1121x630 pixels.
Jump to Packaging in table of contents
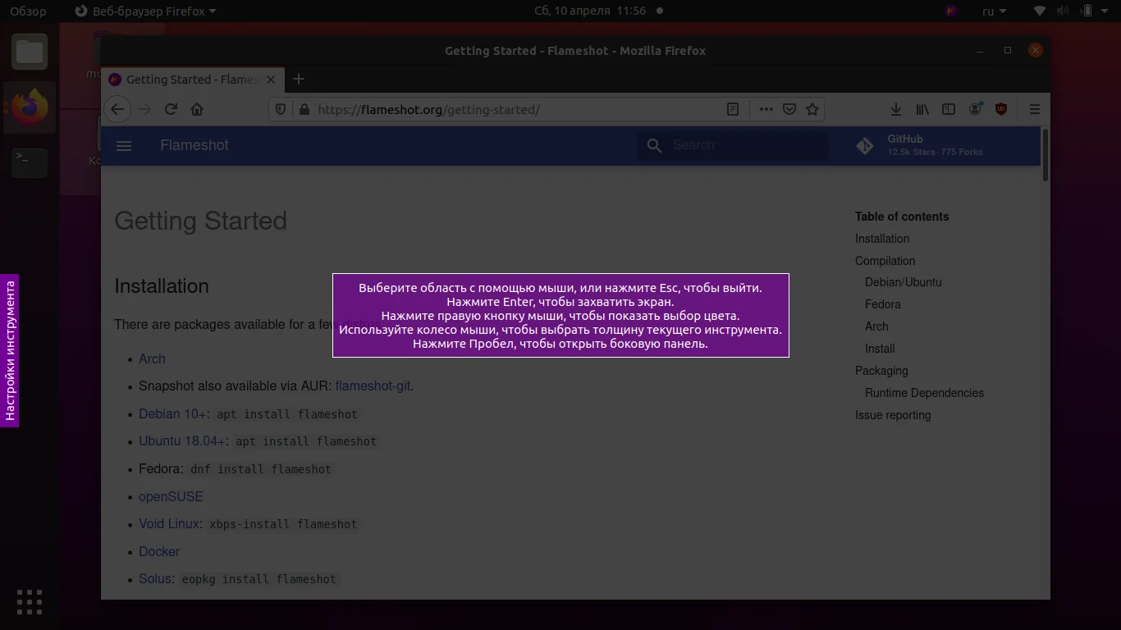pyautogui.click(x=881, y=371)
